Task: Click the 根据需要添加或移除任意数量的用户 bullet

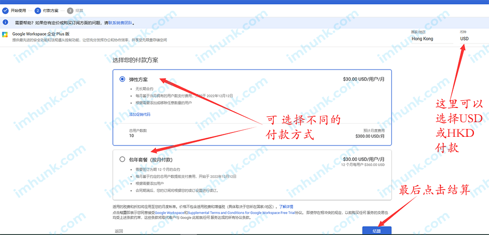Action: tap(163, 103)
